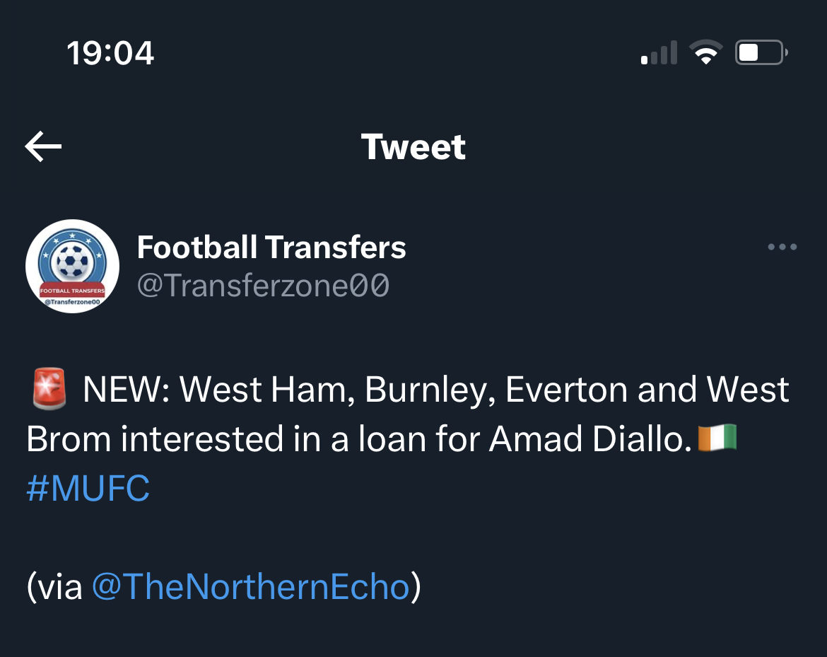827x657 pixels.
Task: Tap the Tweet header title
Action: tap(413, 147)
